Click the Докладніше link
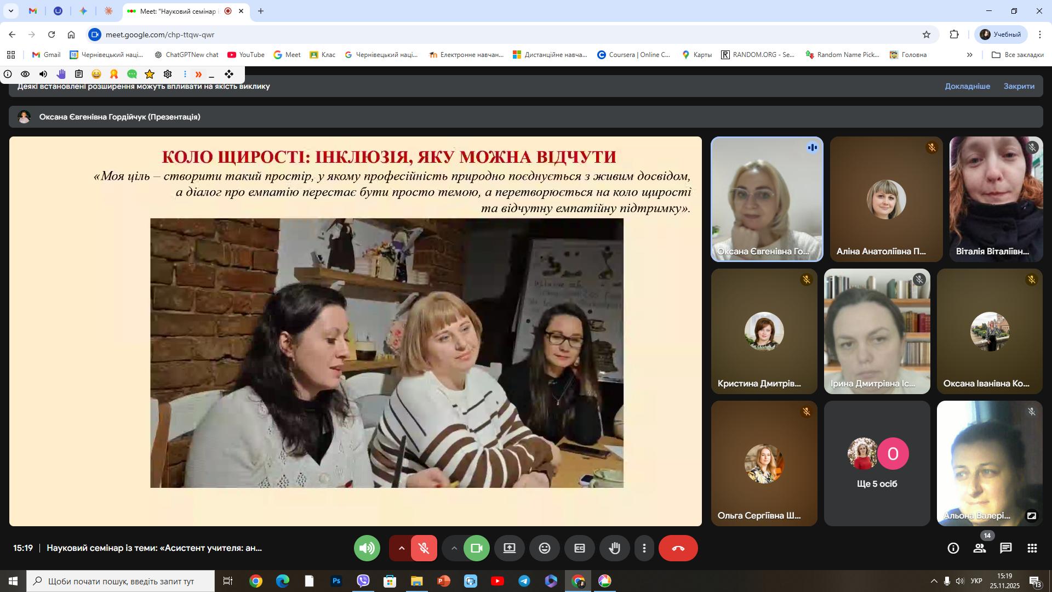 967,86
